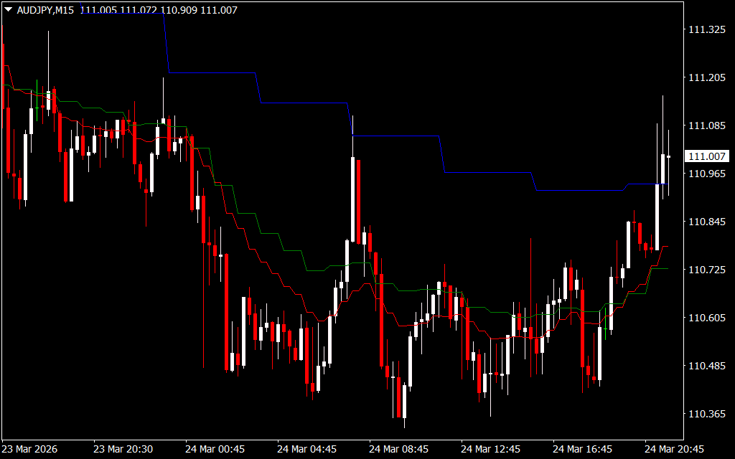Click the AUDJPY,M15 symbol title
735x459 pixels.
[x=46, y=10]
